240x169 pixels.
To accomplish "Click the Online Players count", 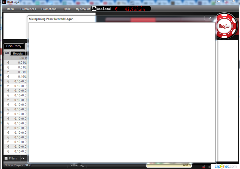I will [x=18, y=165].
